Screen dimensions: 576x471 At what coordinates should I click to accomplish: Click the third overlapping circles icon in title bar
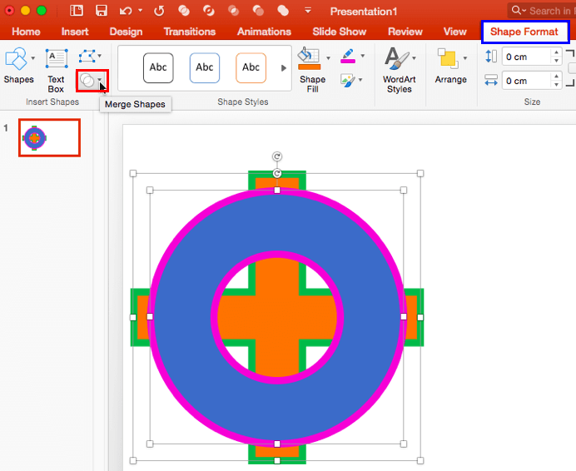click(x=233, y=11)
